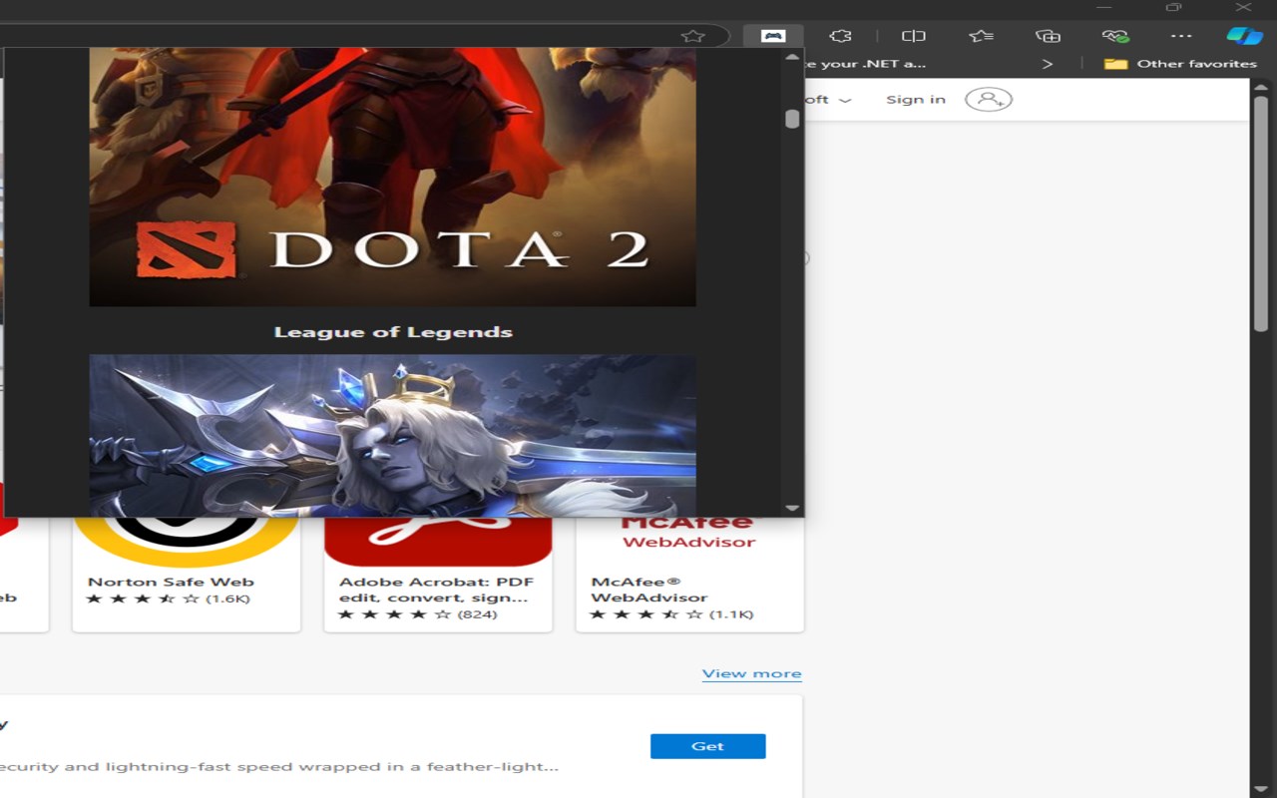This screenshot has width=1277, height=798.
Task: Click the League of Legends artwork image
Action: tap(392, 435)
